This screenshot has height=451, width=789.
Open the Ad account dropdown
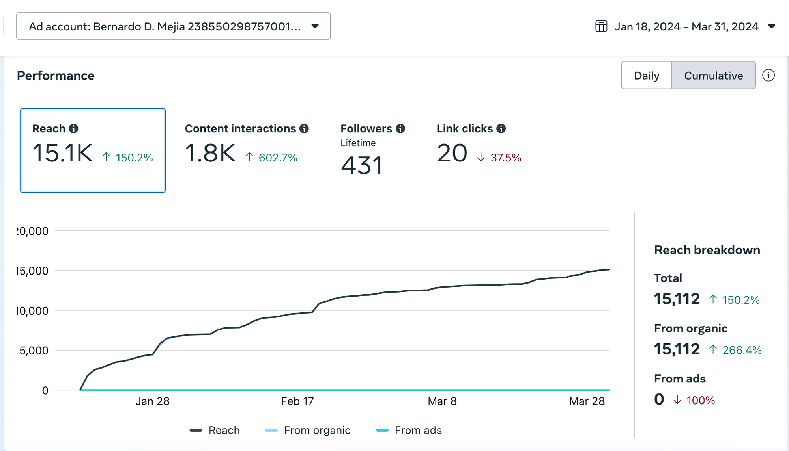click(x=173, y=26)
